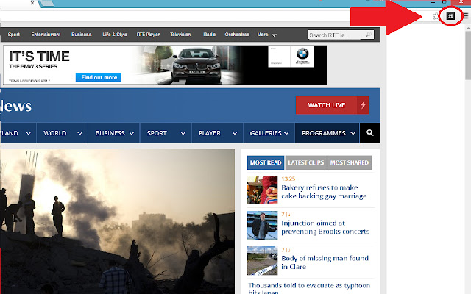Expand the PROGRAMMES menu chevron
Viewport: 471px width, 294px height.
coord(353,133)
